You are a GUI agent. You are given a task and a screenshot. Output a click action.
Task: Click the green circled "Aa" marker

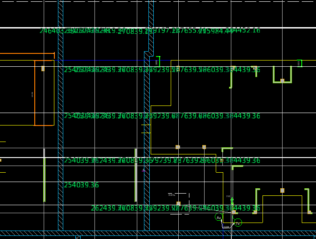(x=219, y=217)
